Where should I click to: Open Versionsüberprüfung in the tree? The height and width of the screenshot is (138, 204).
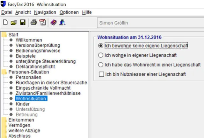38,45
